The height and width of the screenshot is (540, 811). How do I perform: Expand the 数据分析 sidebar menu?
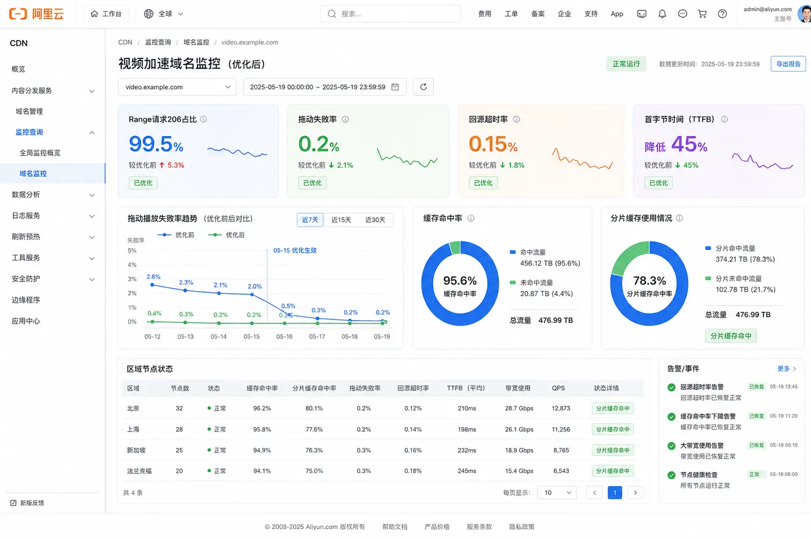tap(53, 195)
